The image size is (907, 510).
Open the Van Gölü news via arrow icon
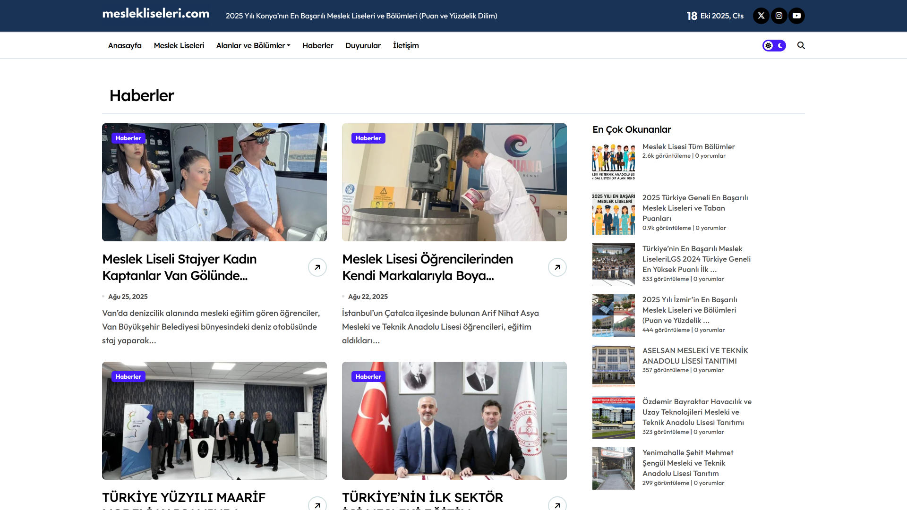point(317,267)
